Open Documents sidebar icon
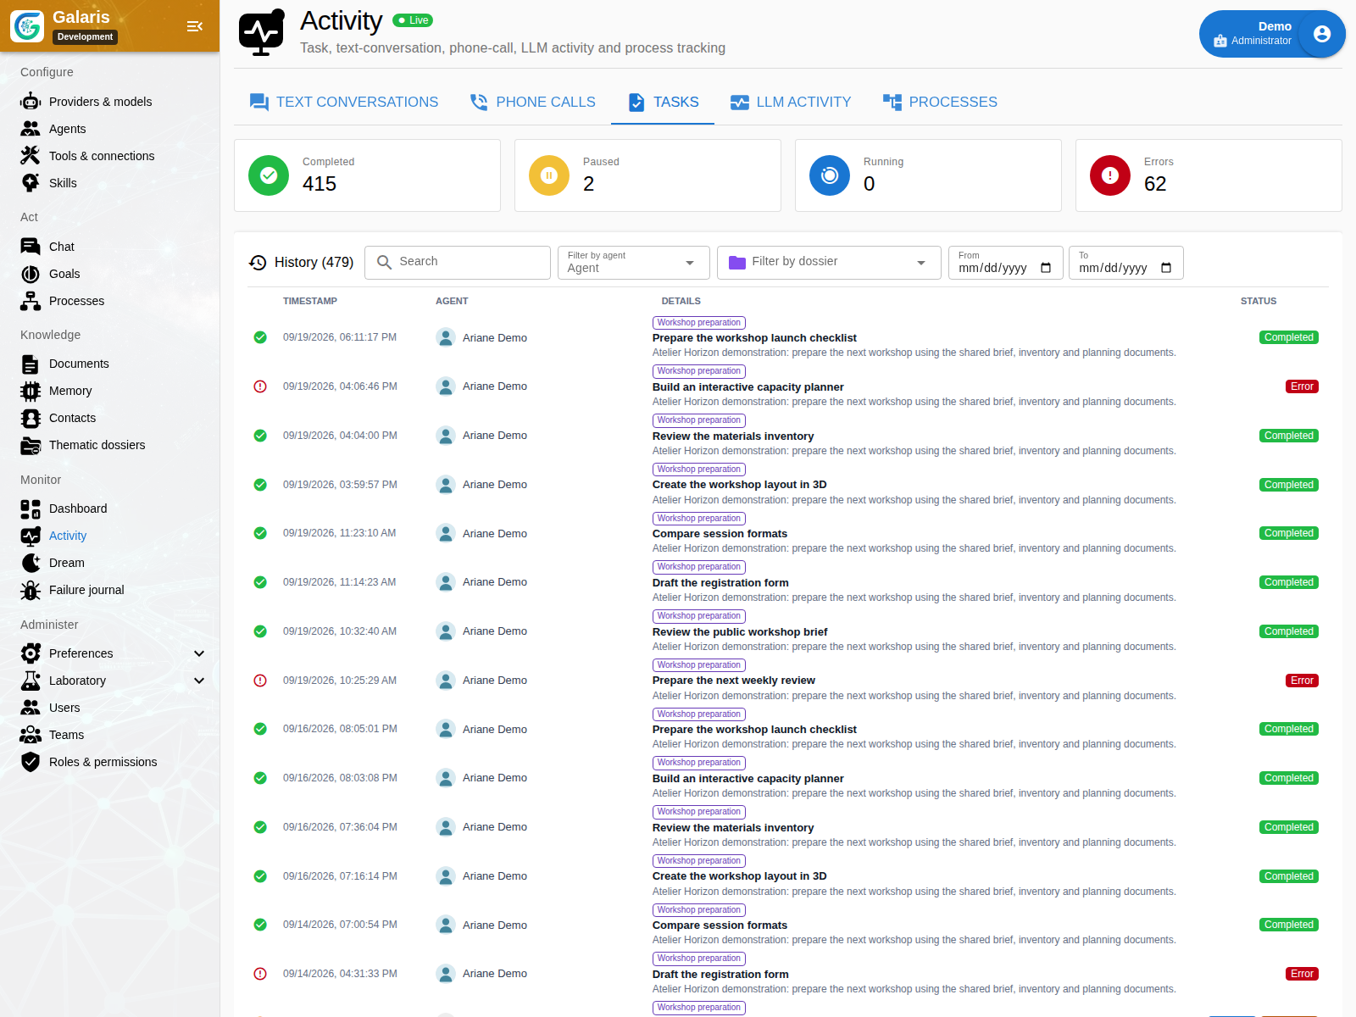The height and width of the screenshot is (1017, 1356). [x=31, y=364]
